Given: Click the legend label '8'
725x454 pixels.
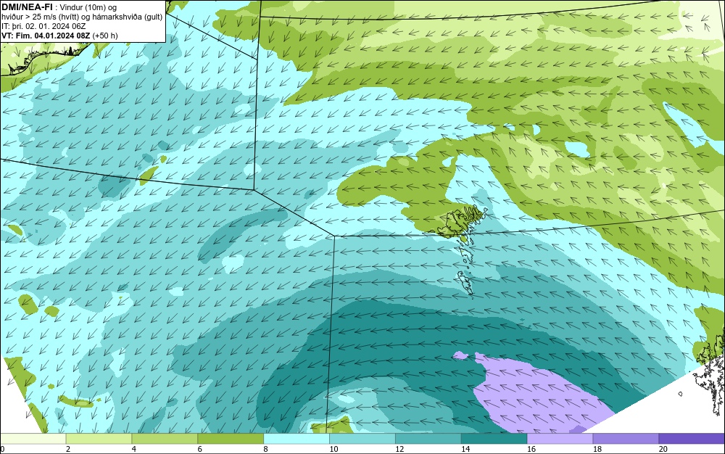Looking at the screenshot, I should point(265,449).
